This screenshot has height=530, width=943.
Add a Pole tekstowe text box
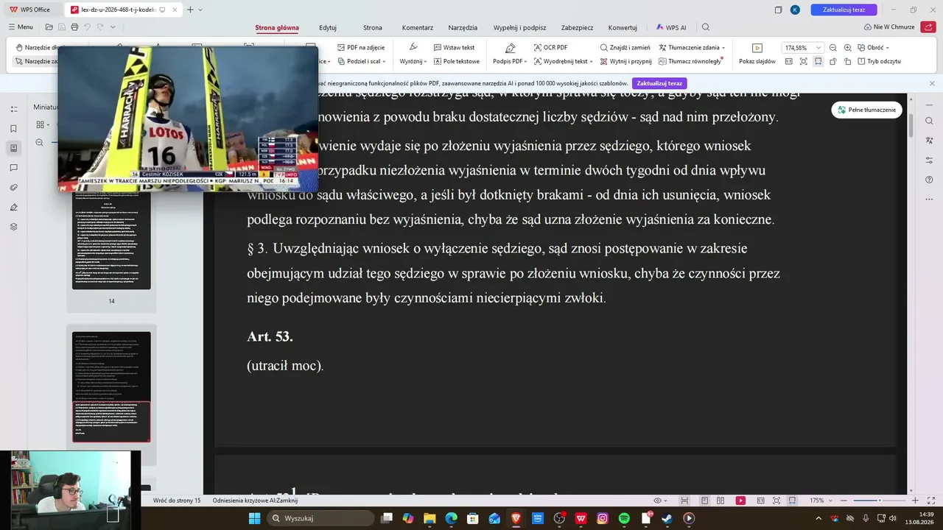[457, 61]
